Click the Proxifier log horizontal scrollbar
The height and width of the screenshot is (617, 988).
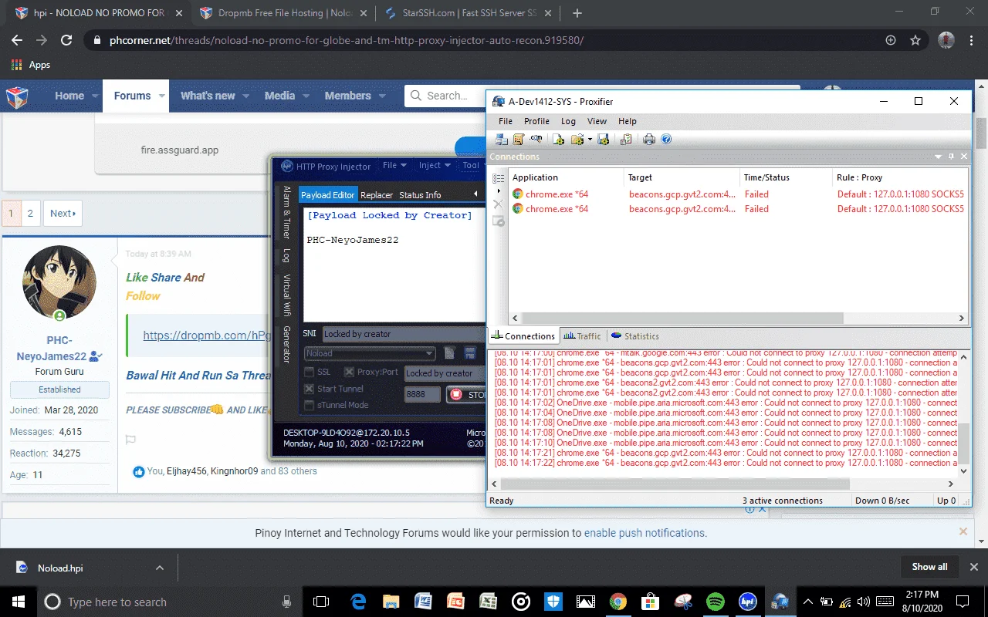[x=675, y=484]
